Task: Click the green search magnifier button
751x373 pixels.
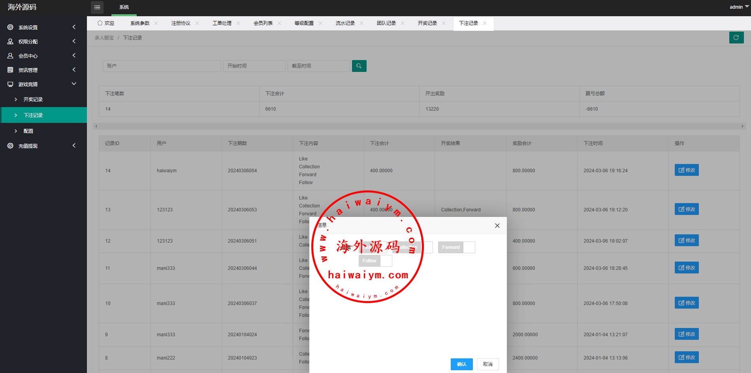Action: click(359, 66)
